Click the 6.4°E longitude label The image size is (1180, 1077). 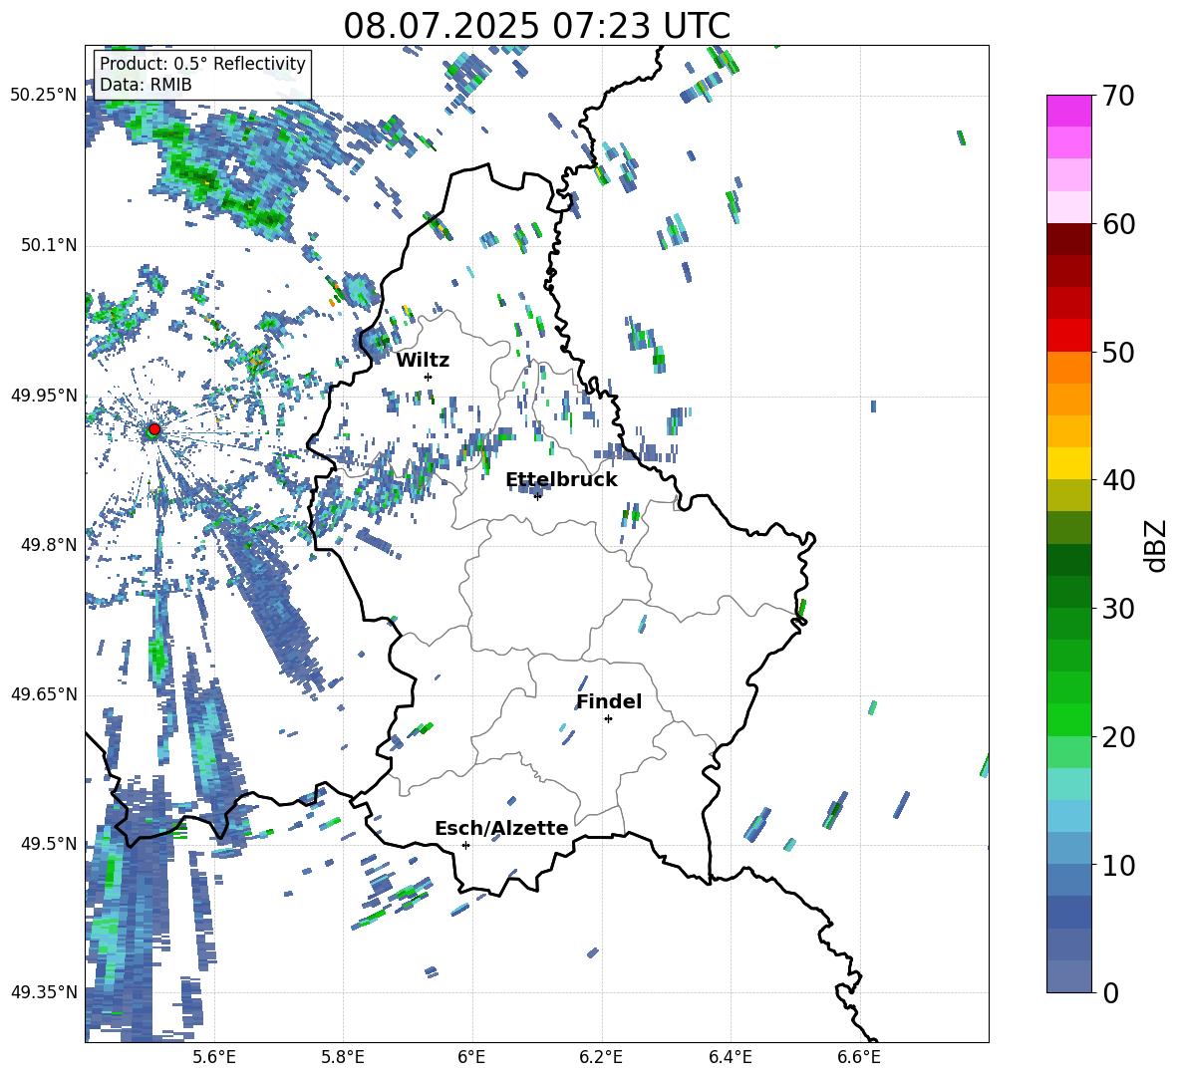(730, 1057)
